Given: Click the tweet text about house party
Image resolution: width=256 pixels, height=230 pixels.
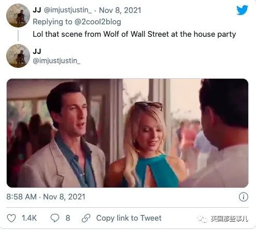Looking at the screenshot, I should [x=134, y=34].
